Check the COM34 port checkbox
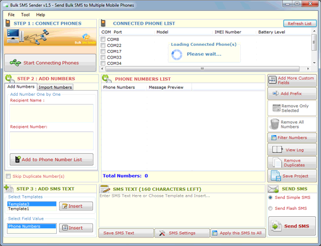 [103, 63]
